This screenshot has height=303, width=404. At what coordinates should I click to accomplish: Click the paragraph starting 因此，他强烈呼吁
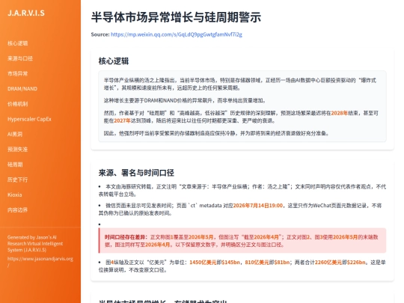[216, 133]
